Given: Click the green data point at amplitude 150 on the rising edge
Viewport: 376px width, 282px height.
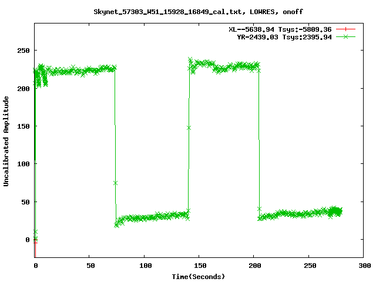Looking at the screenshot, I should 189,128.
